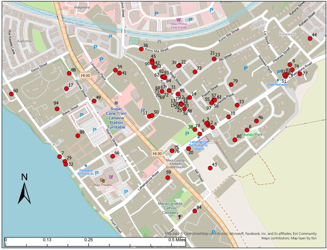Click the Limahana Place label
Viewport: 327px width, 250px height.
coord(98,71)
